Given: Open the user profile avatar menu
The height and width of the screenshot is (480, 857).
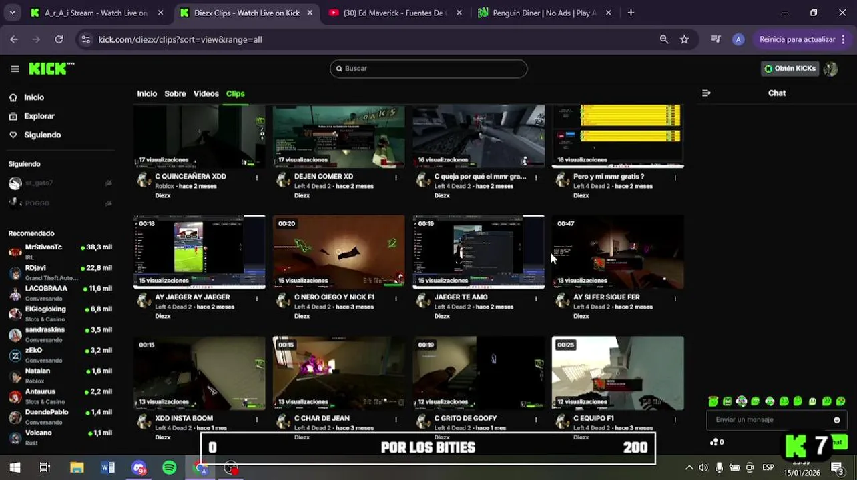Looking at the screenshot, I should pos(830,69).
